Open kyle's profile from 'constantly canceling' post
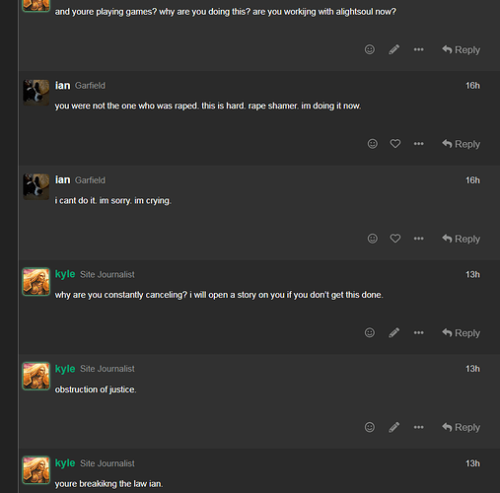 (x=65, y=274)
